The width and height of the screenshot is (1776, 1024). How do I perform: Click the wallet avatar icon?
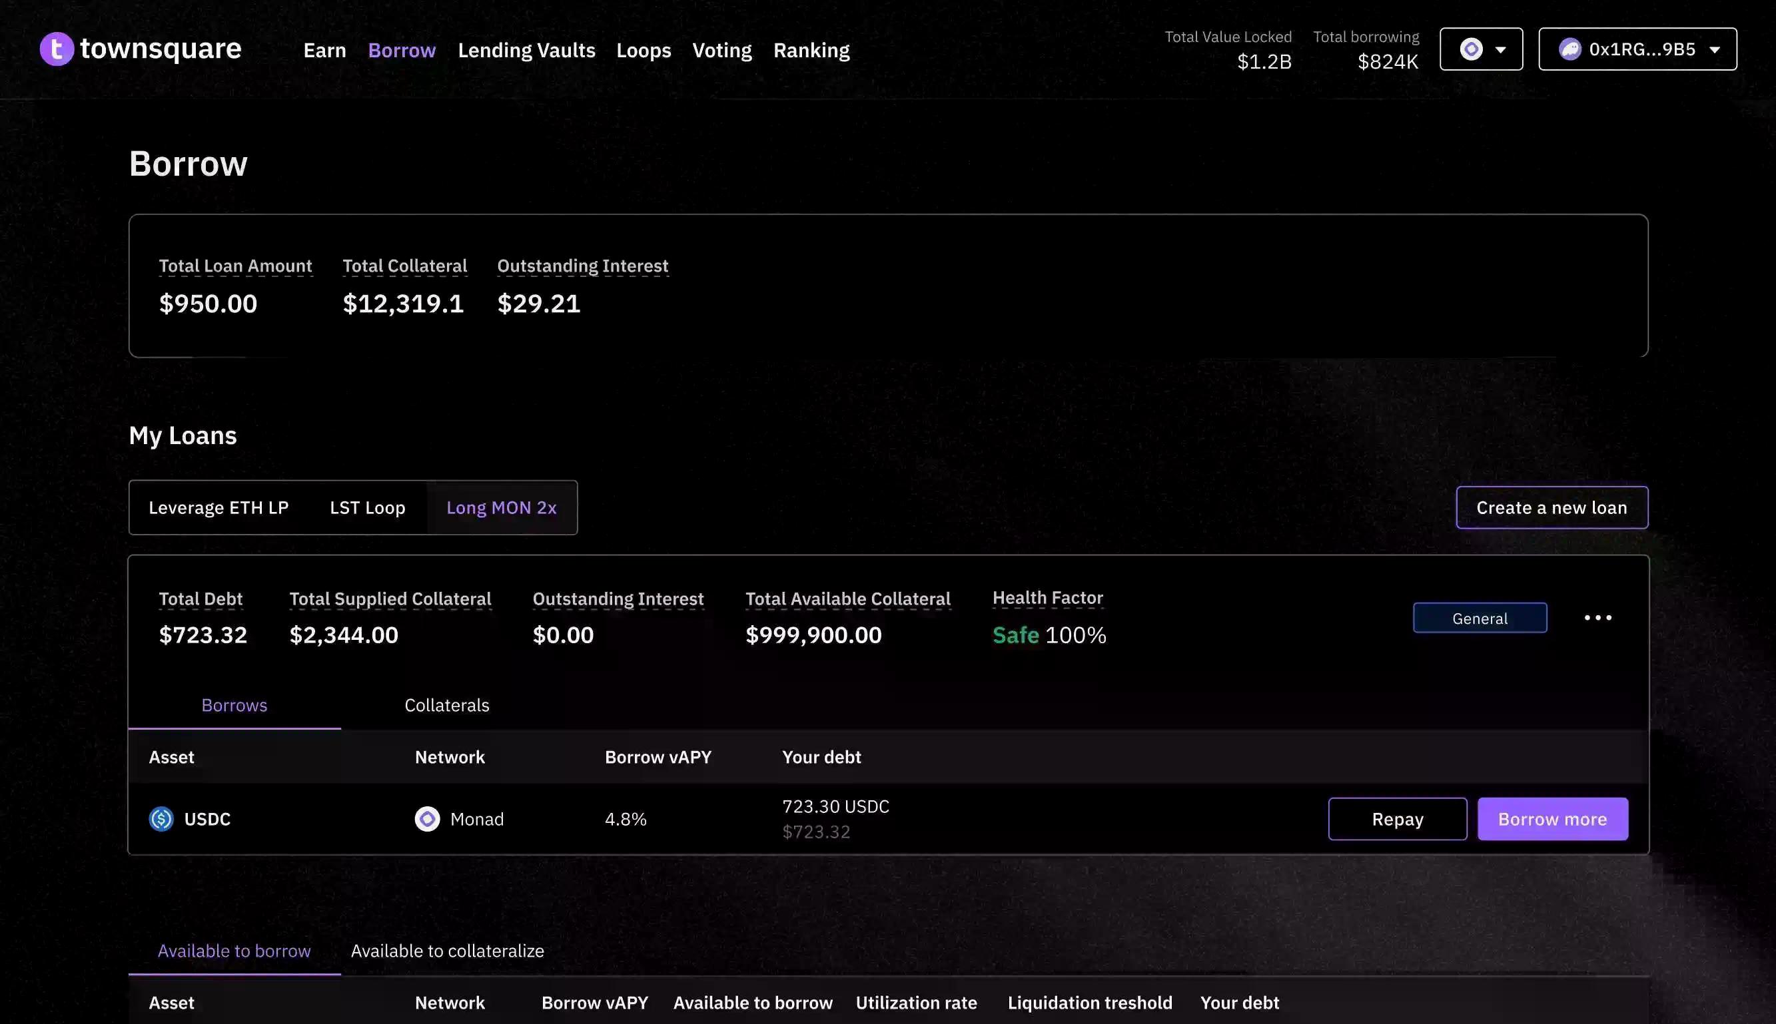click(x=1570, y=49)
